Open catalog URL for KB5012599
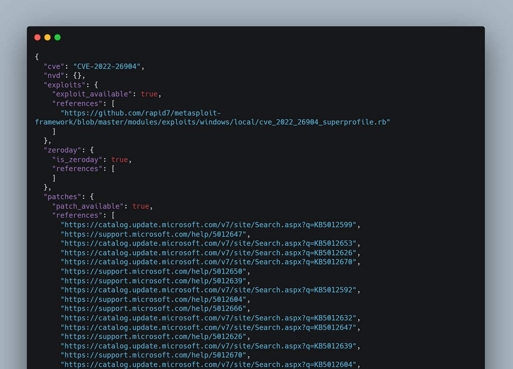The height and width of the screenshot is (369, 513). [x=208, y=225]
